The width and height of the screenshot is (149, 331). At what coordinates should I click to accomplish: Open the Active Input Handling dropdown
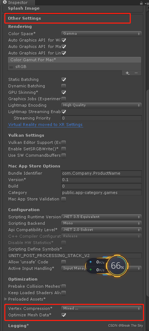click(101, 268)
